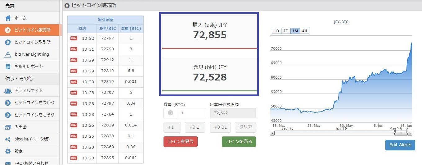This screenshot has height=165, width=422.
Task: Click the 数量 (BTC) quantity input field
Action: [x=191, y=113]
